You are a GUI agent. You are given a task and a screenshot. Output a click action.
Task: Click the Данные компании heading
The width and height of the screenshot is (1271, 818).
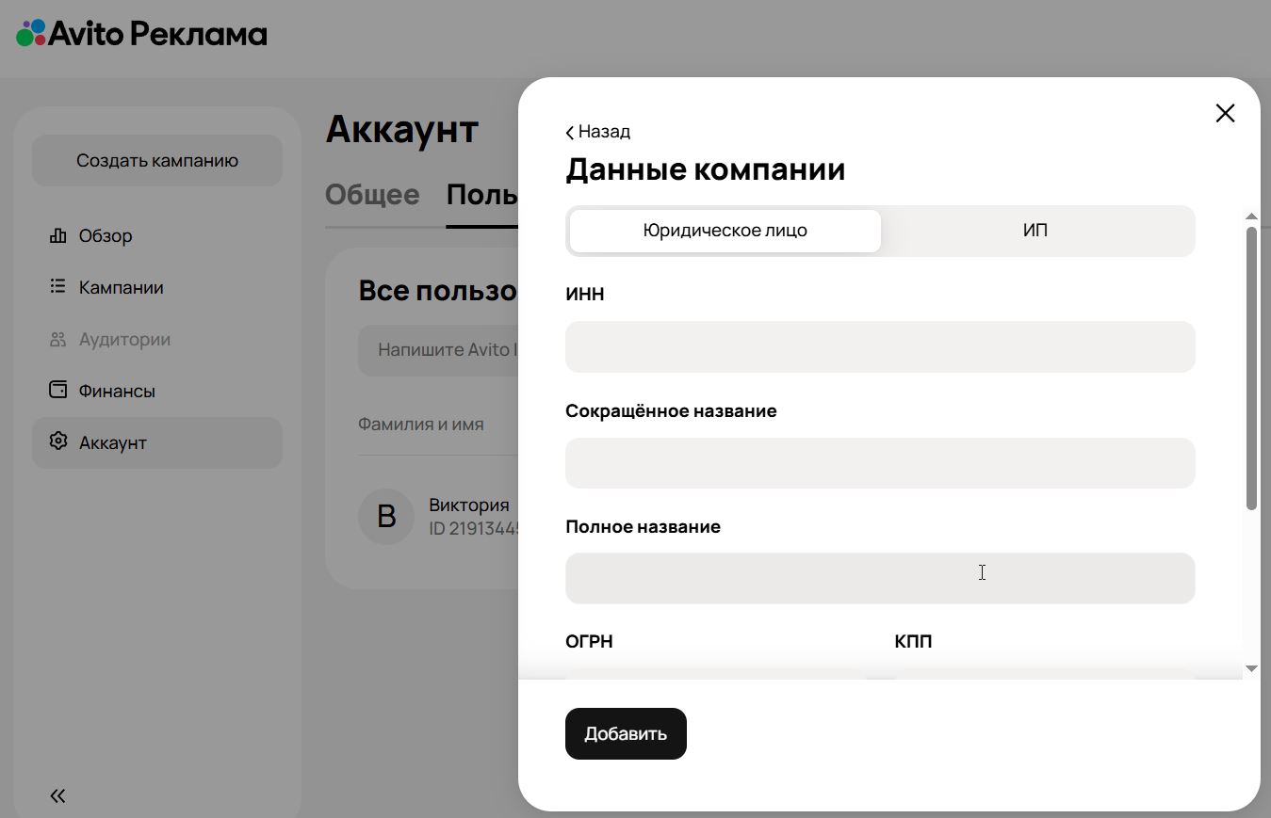[705, 169]
